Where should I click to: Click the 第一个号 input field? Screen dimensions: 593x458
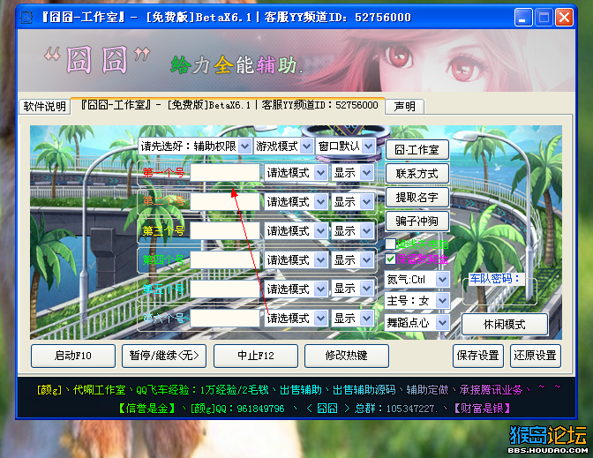(225, 173)
